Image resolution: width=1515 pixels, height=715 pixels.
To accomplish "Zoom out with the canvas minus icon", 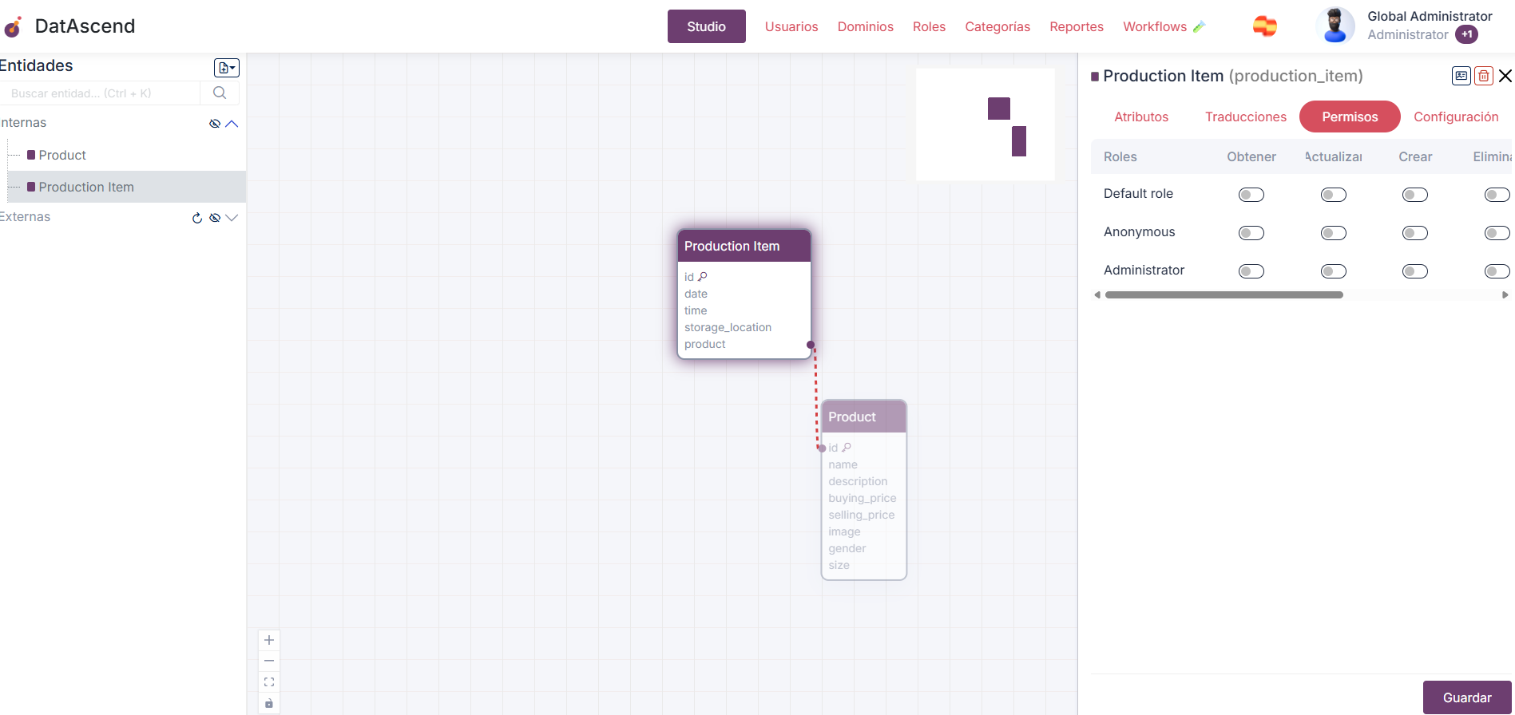I will 269,661.
